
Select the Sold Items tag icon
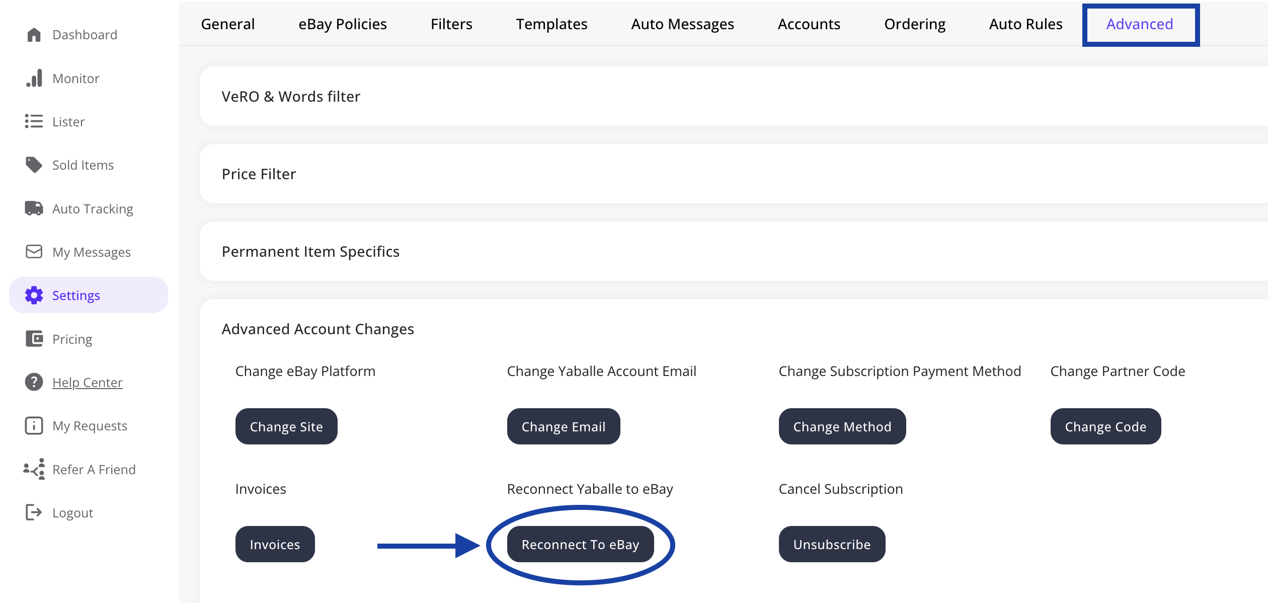pyautogui.click(x=34, y=165)
